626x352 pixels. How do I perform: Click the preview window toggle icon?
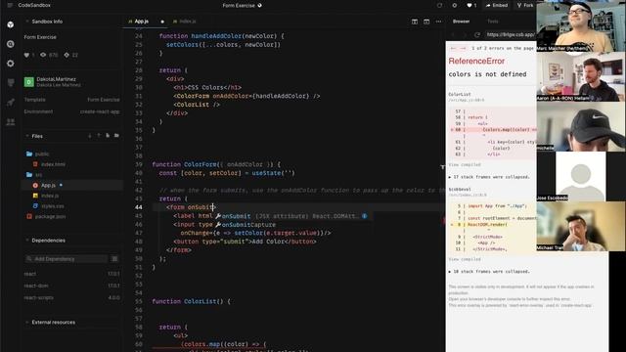coord(426,22)
